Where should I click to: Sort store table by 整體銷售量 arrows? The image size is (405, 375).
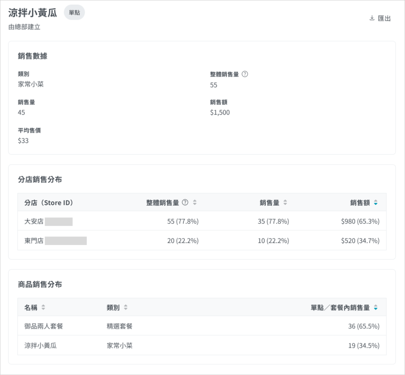(195, 203)
